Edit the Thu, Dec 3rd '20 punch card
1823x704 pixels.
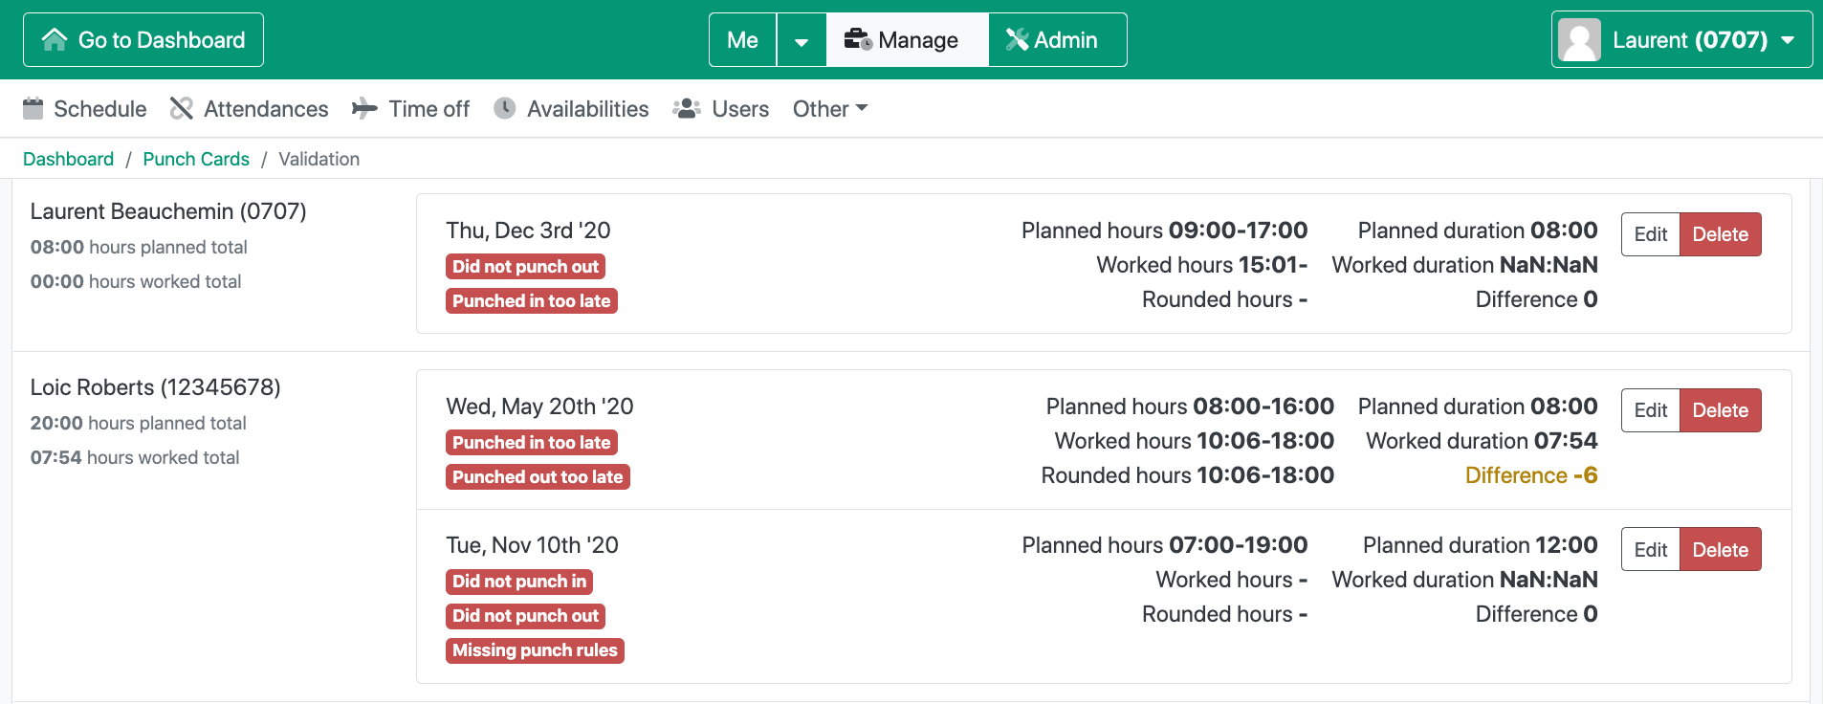coord(1650,234)
